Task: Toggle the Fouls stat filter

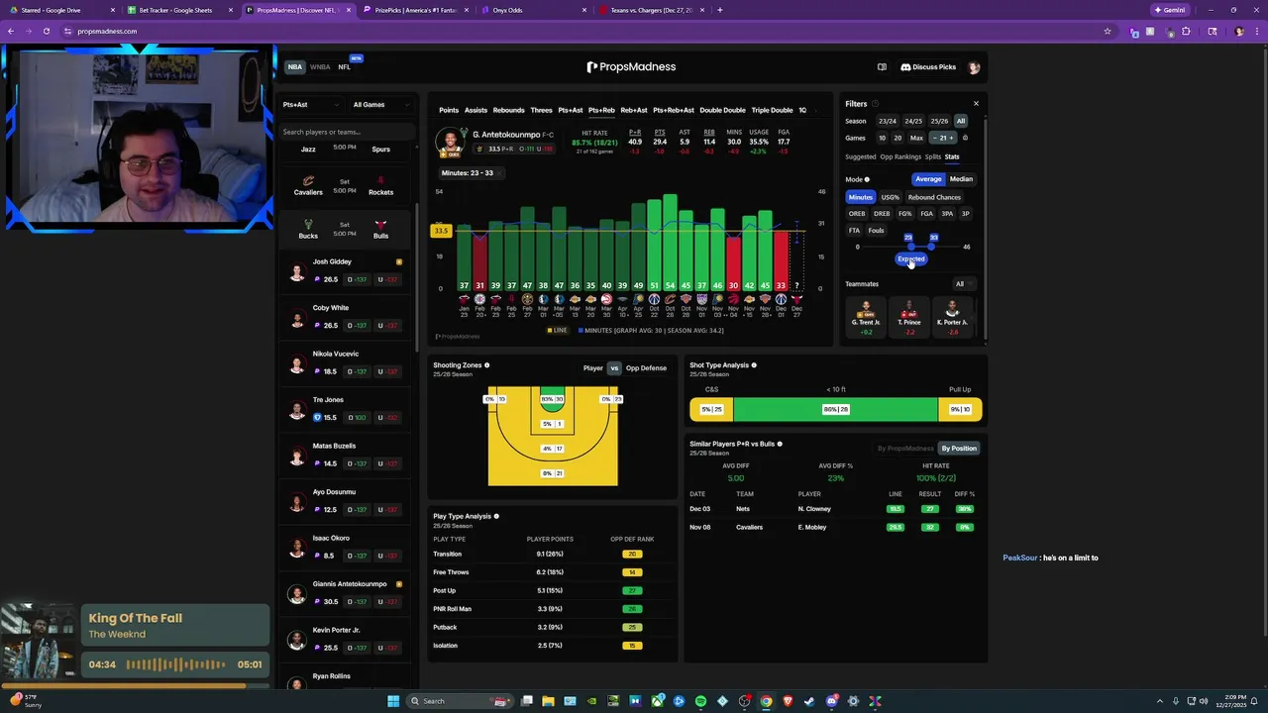Action: click(x=876, y=231)
